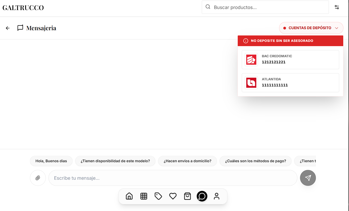349x211 pixels.
Task: Select the active messaging chat icon
Action: pyautogui.click(x=202, y=196)
